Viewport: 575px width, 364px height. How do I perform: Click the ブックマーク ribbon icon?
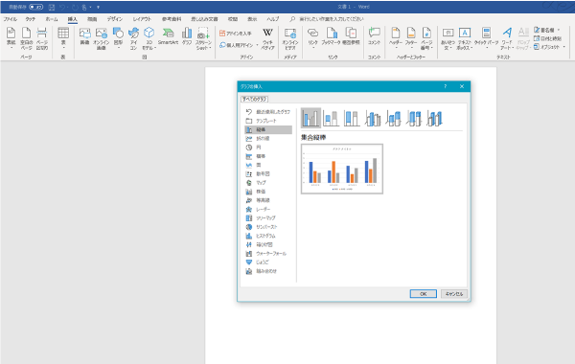(332, 36)
